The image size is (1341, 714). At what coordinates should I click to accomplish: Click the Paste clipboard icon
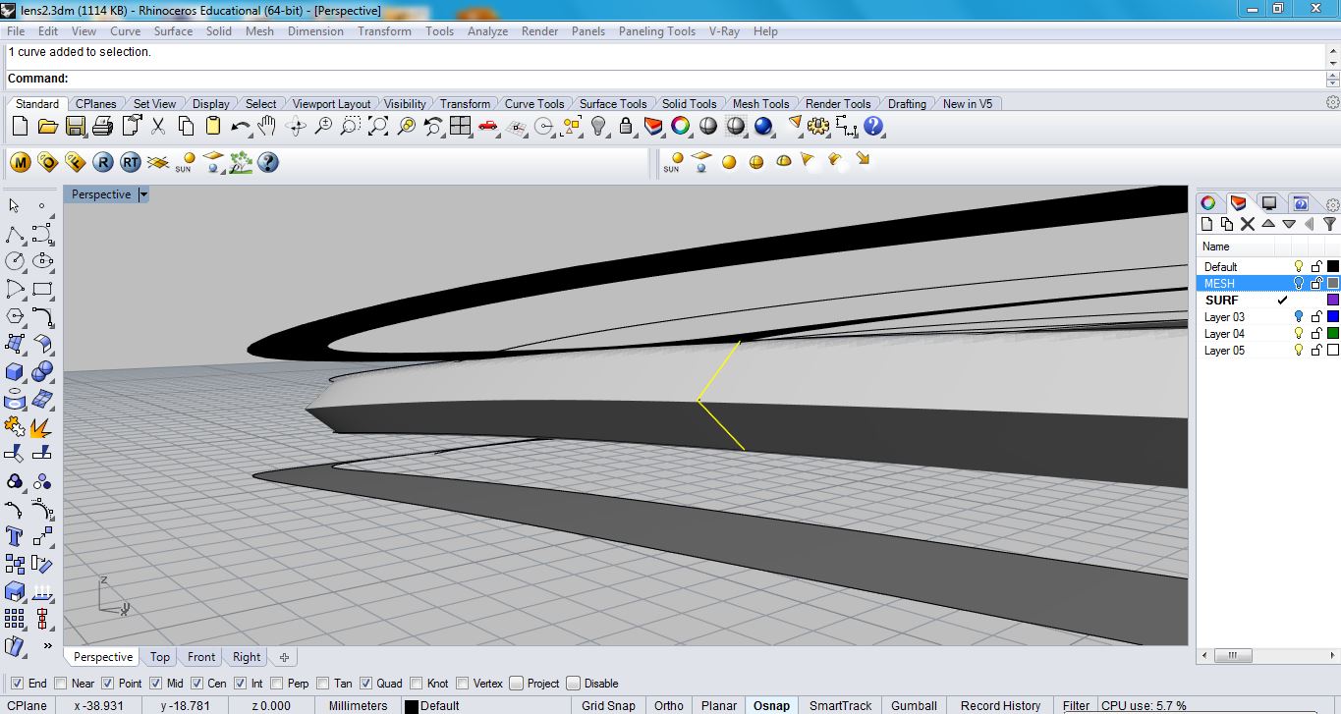pos(213,127)
